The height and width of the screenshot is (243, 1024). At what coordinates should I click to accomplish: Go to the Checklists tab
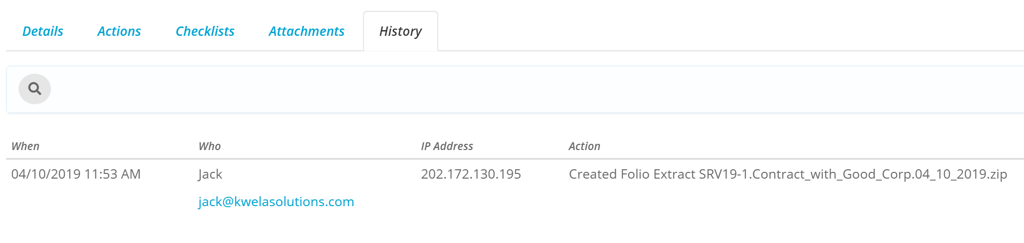205,32
